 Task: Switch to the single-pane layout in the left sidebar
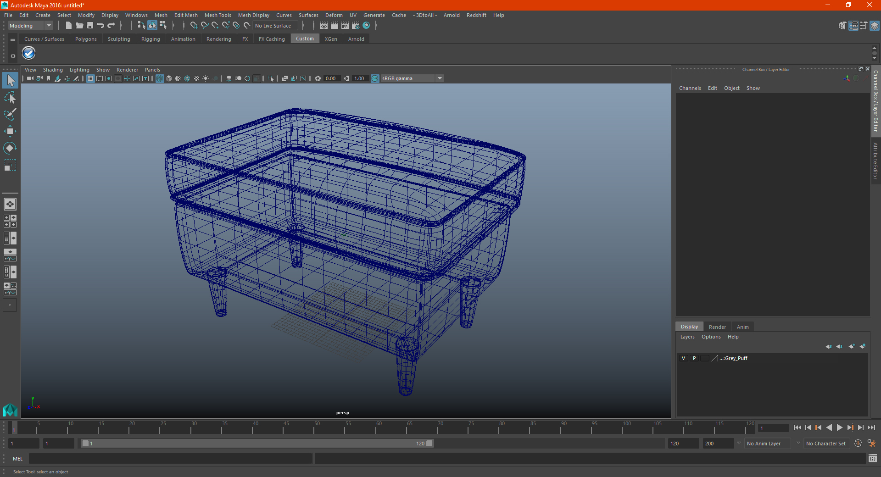(10, 204)
